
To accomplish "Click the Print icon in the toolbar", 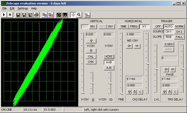I will click(36, 15).
